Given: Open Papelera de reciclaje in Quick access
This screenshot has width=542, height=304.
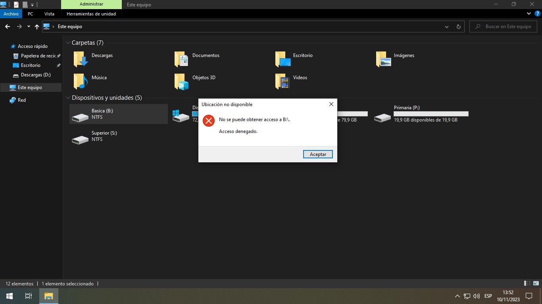Looking at the screenshot, I should [38, 56].
